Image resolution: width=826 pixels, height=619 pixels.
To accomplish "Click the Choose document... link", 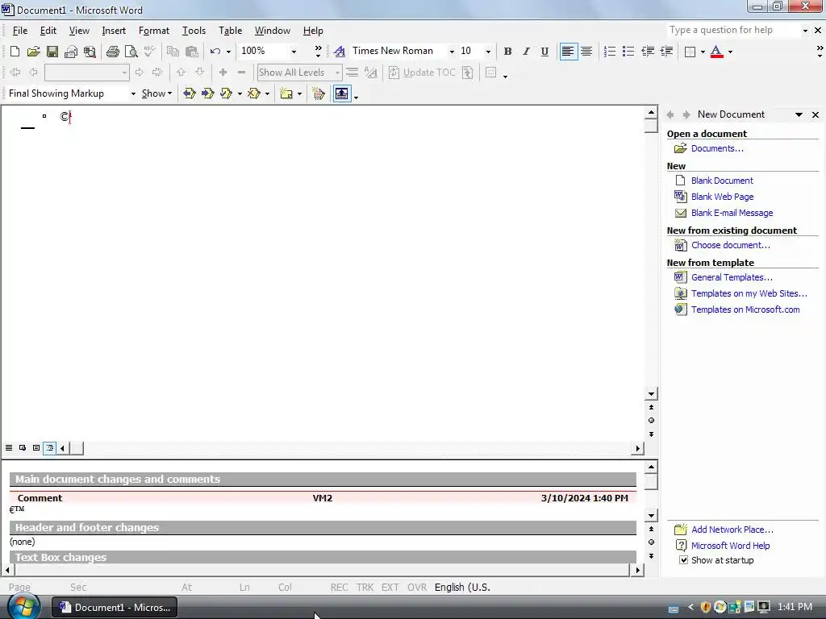I will [x=730, y=245].
